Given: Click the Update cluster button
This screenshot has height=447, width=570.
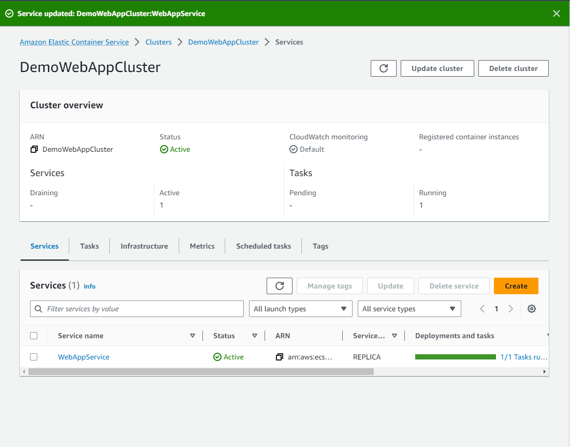Looking at the screenshot, I should tap(437, 68).
